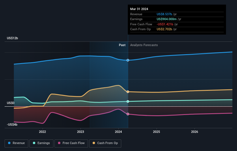237x151 pixels.
Task: Select the blue Revenue data point marker
Action: pos(128,60)
